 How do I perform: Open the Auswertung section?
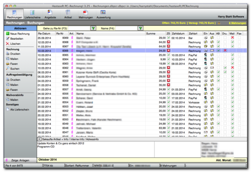pyautogui.click(x=104, y=14)
